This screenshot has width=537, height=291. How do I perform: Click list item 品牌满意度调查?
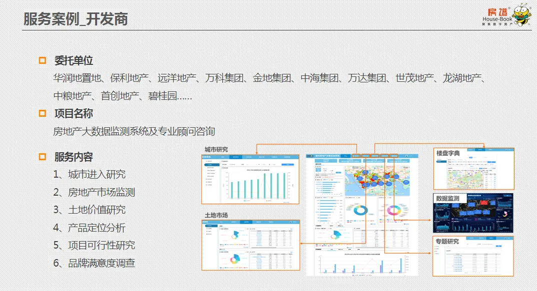tap(102, 263)
